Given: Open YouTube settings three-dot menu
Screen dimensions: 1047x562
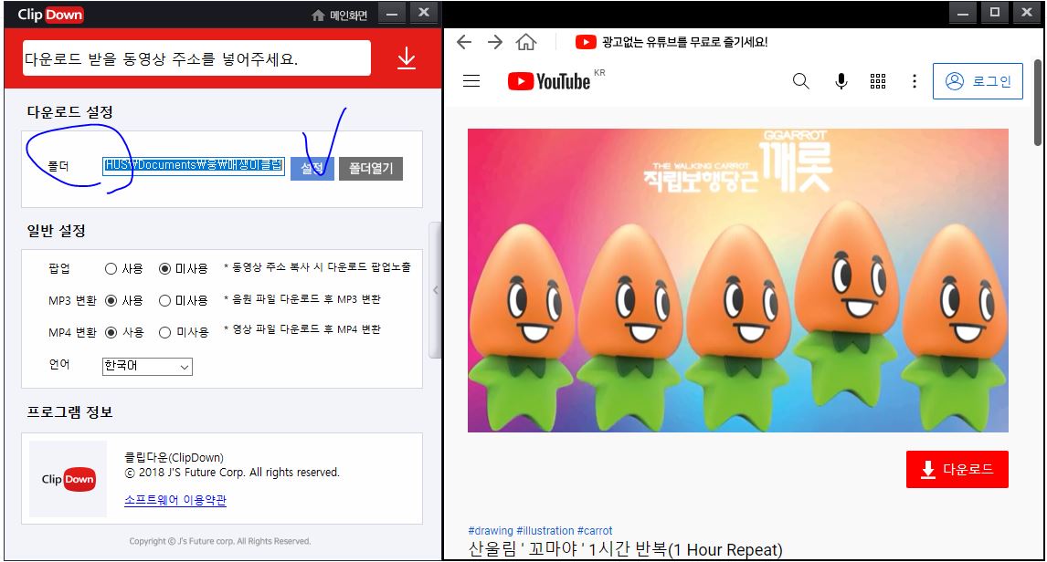Looking at the screenshot, I should [x=915, y=81].
